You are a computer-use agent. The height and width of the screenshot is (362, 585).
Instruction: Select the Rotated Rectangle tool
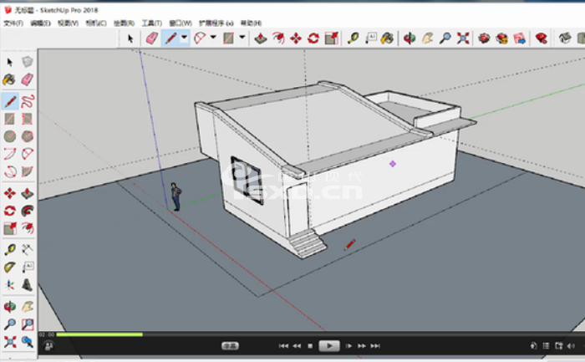[x=28, y=119]
